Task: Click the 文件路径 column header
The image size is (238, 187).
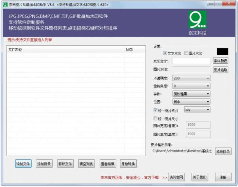Action: click(65, 50)
